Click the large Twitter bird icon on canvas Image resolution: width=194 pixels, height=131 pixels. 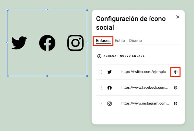pos(19,43)
